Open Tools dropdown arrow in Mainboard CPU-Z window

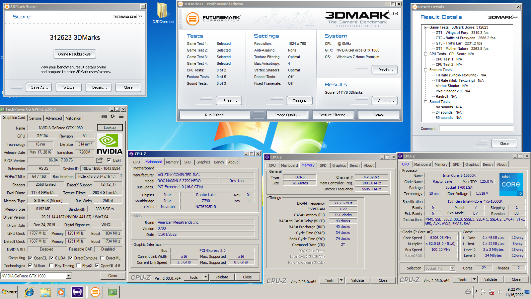tap(205, 277)
